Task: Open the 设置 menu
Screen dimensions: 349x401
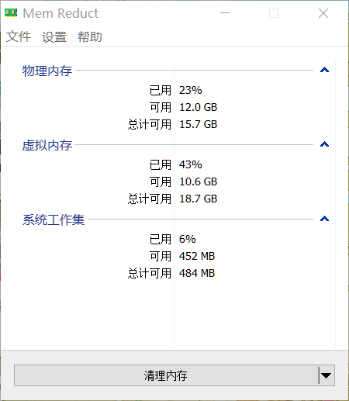Action: tap(54, 36)
